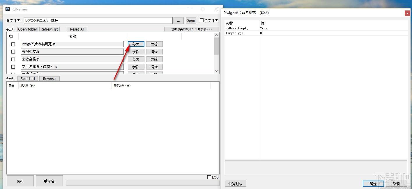Enable the 去除空格.js rule checkbox
The height and width of the screenshot is (189, 412).
click(13, 59)
